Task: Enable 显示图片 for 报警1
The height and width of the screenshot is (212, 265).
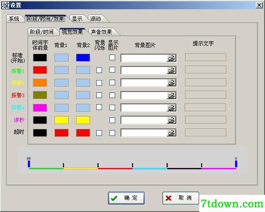Action: (112, 69)
